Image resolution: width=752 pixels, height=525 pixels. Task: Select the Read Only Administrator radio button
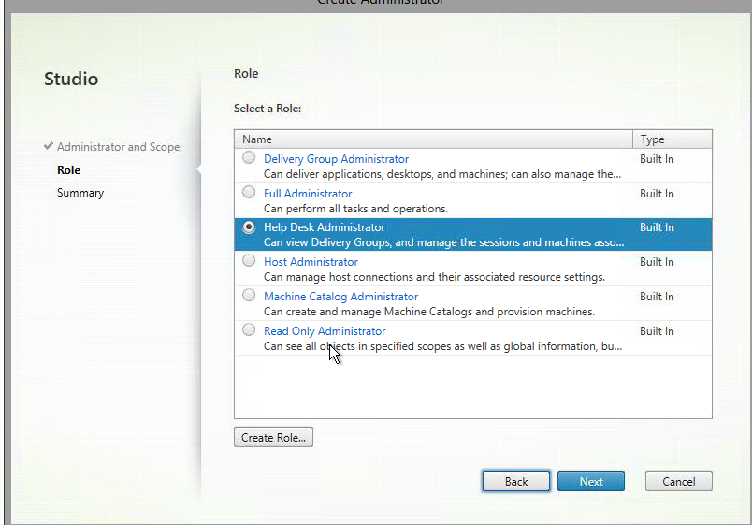coord(249,329)
